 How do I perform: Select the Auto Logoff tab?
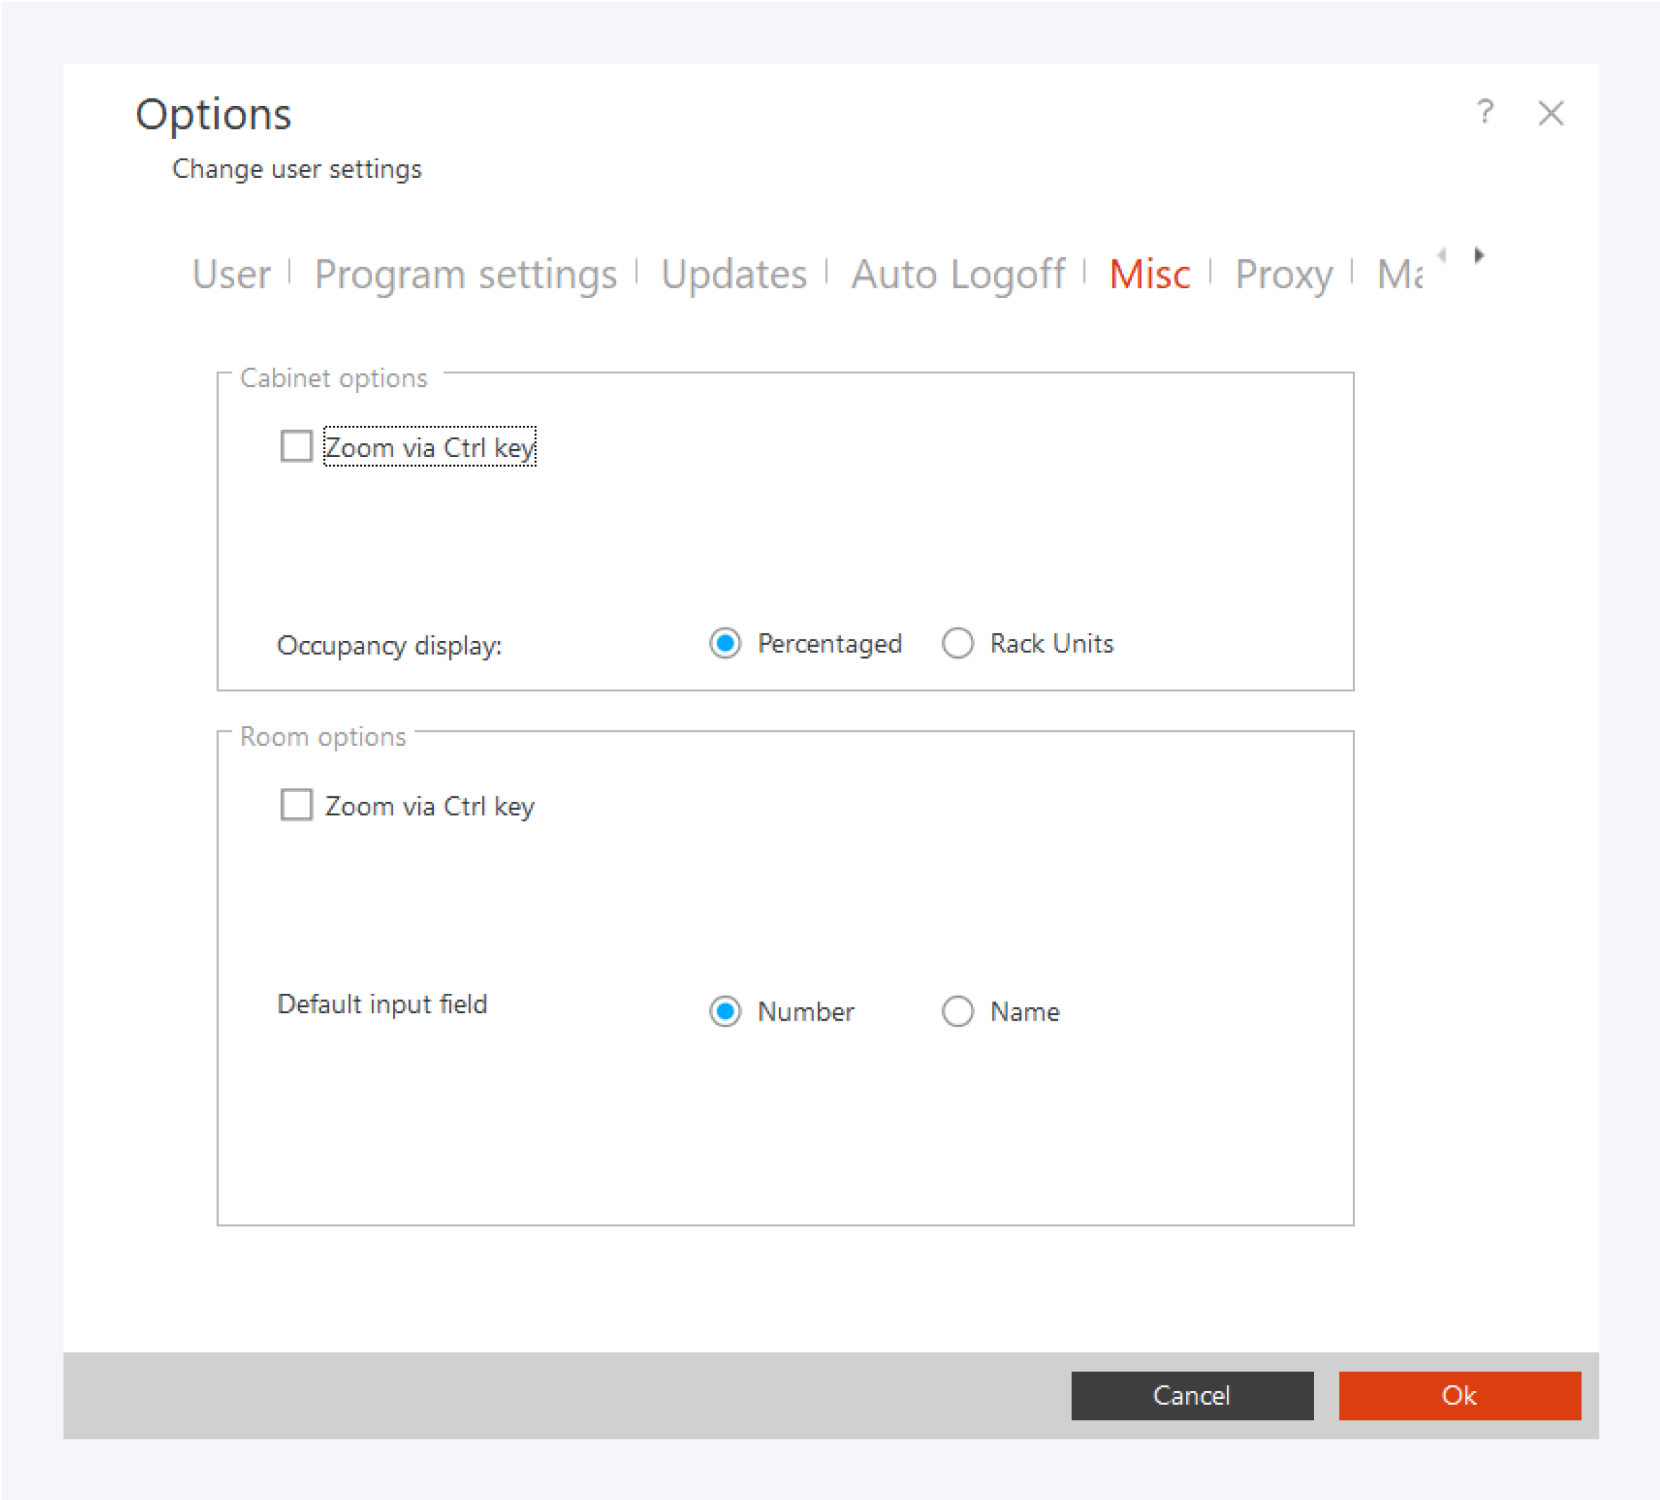point(958,274)
